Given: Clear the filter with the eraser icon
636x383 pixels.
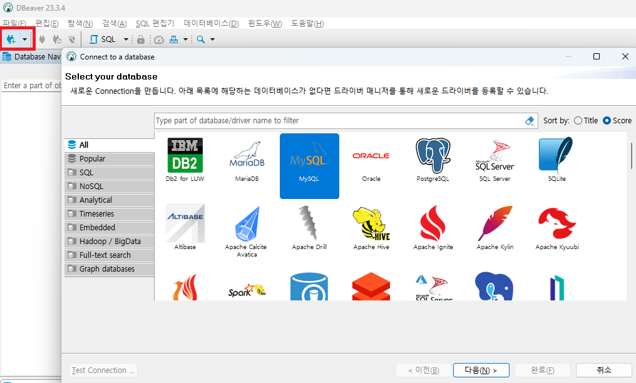Looking at the screenshot, I should pos(530,121).
